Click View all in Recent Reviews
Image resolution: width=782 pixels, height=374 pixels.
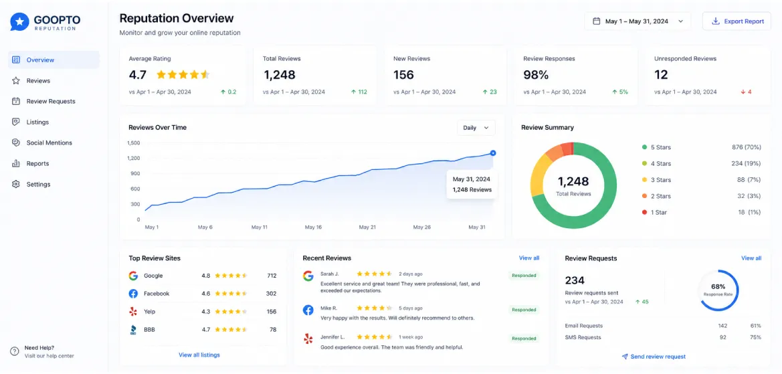(529, 258)
